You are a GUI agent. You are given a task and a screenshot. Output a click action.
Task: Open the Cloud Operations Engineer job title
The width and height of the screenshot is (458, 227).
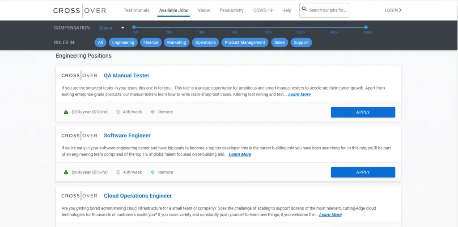[x=138, y=196]
